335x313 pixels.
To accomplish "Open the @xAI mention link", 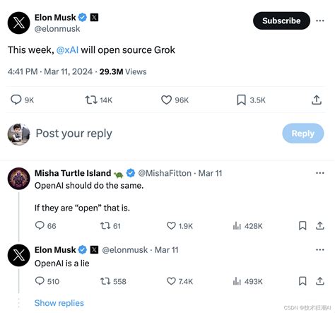I will (67, 50).
